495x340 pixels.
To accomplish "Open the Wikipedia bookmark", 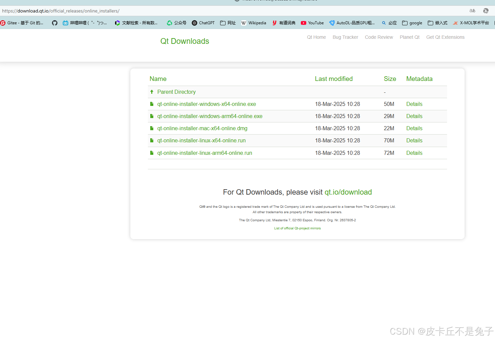I will (x=253, y=23).
